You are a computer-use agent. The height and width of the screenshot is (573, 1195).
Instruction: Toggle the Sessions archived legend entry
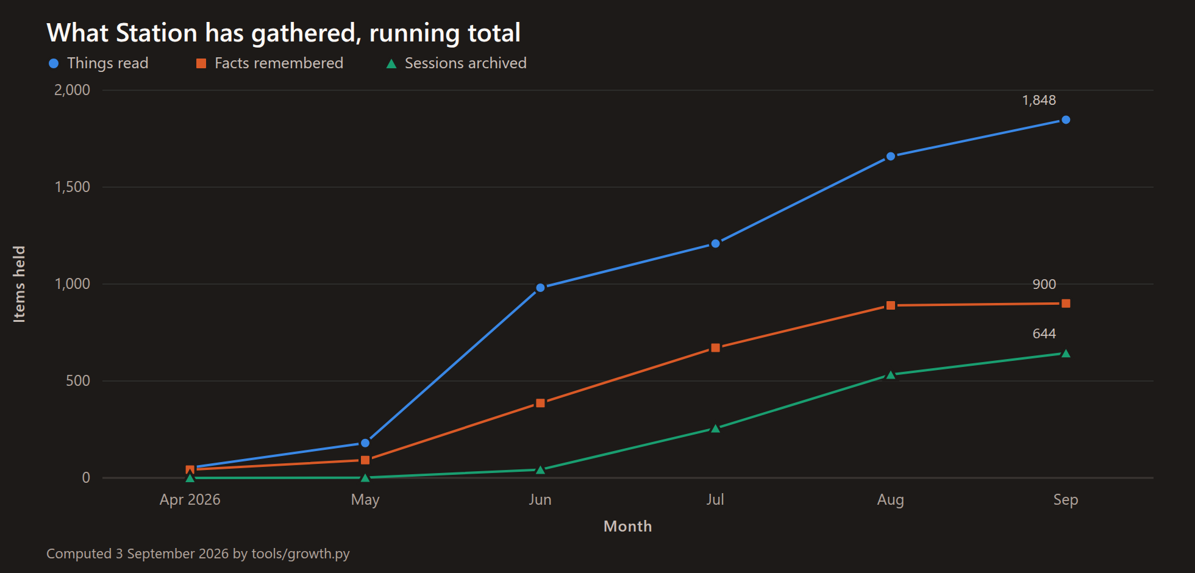click(x=457, y=63)
